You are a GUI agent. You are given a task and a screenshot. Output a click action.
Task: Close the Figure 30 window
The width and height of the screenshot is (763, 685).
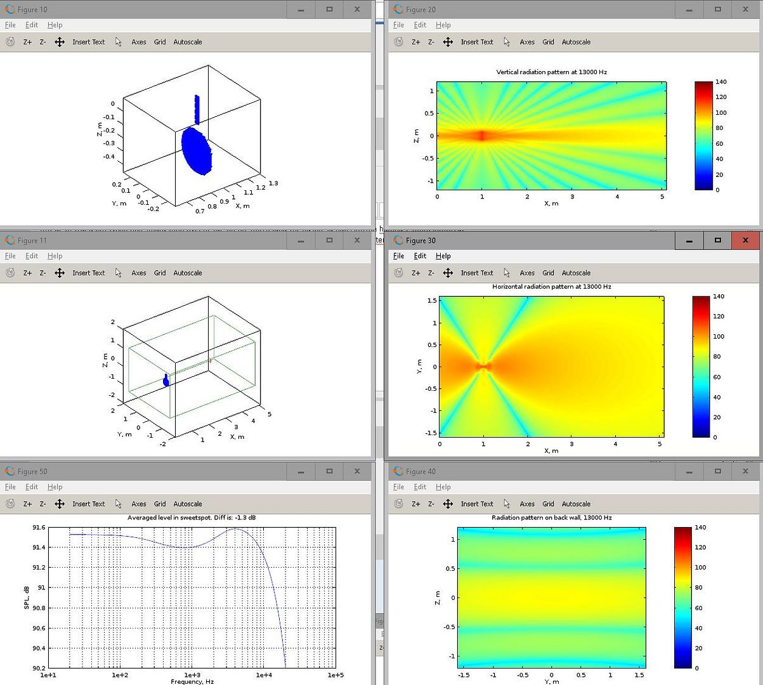tap(745, 240)
